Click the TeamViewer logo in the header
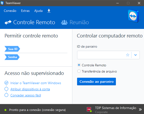 pyautogui.click(x=134, y=16)
